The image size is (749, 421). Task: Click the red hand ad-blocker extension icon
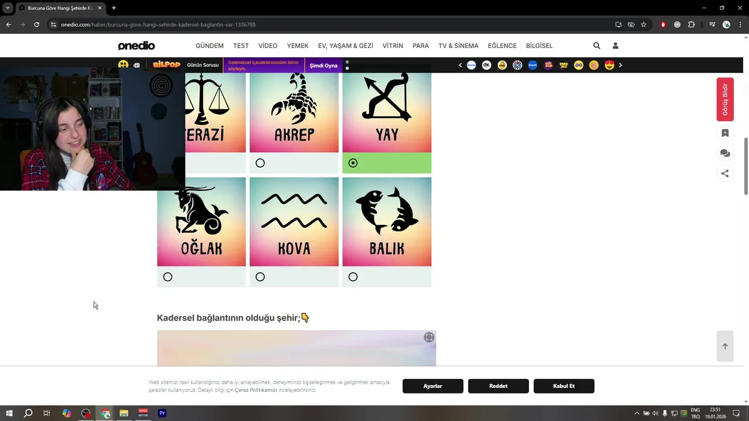click(x=663, y=25)
